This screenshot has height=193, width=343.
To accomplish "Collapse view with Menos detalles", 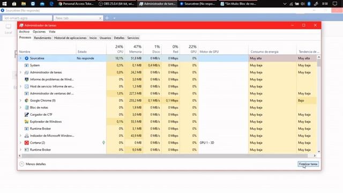I will click(33, 164).
